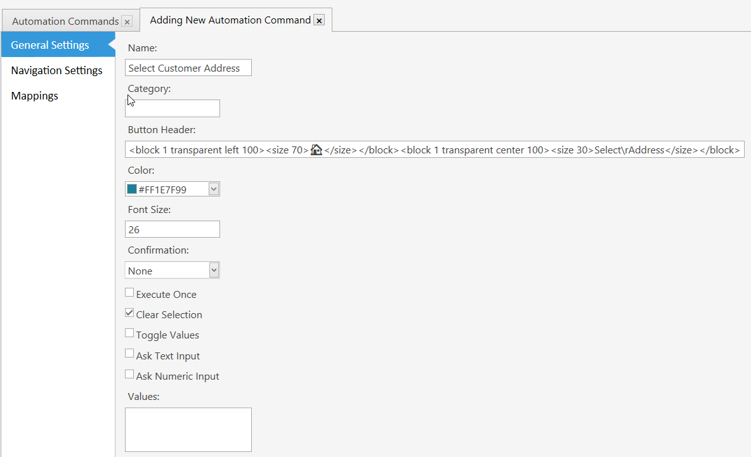Viewport: 751px width, 457px height.
Task: Click the #FF1E7F99 color value text
Action: (x=162, y=190)
